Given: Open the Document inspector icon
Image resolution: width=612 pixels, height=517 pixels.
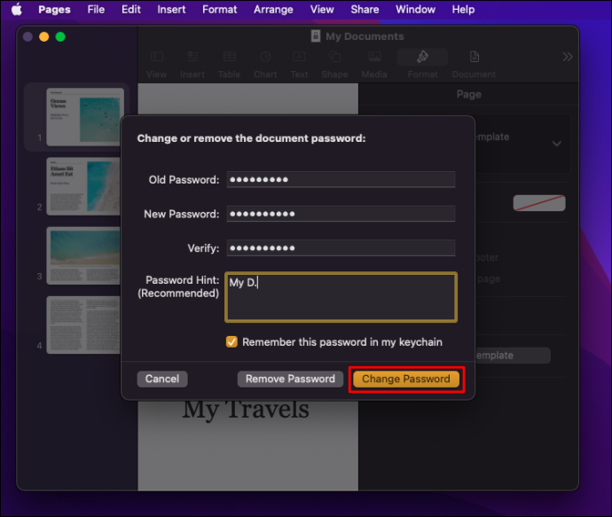Looking at the screenshot, I should click(475, 57).
